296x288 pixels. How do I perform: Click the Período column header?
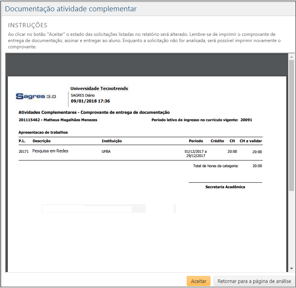(196, 141)
